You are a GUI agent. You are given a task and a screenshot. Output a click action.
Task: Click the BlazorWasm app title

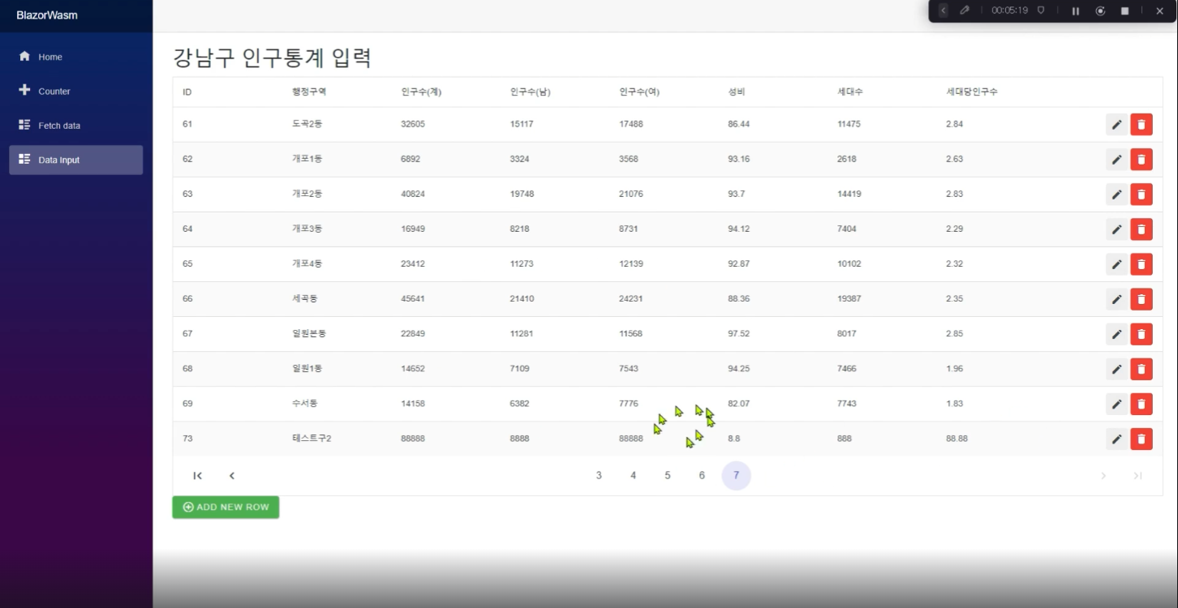tap(47, 15)
